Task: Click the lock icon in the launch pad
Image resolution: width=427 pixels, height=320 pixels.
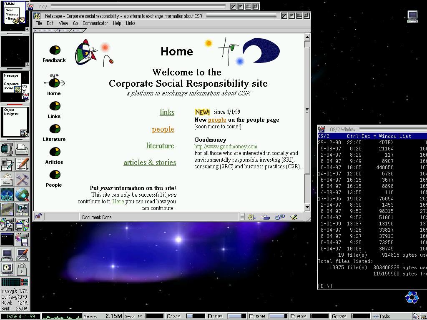Action: click(x=22, y=268)
